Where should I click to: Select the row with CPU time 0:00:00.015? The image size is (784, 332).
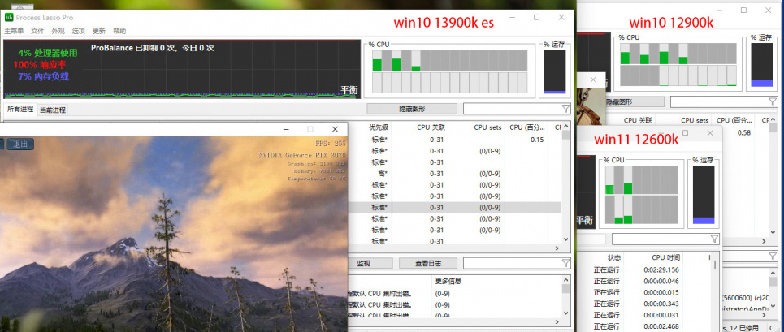point(645,292)
